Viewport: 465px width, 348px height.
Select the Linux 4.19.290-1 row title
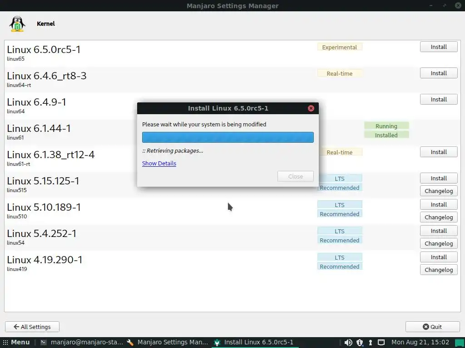45,260
